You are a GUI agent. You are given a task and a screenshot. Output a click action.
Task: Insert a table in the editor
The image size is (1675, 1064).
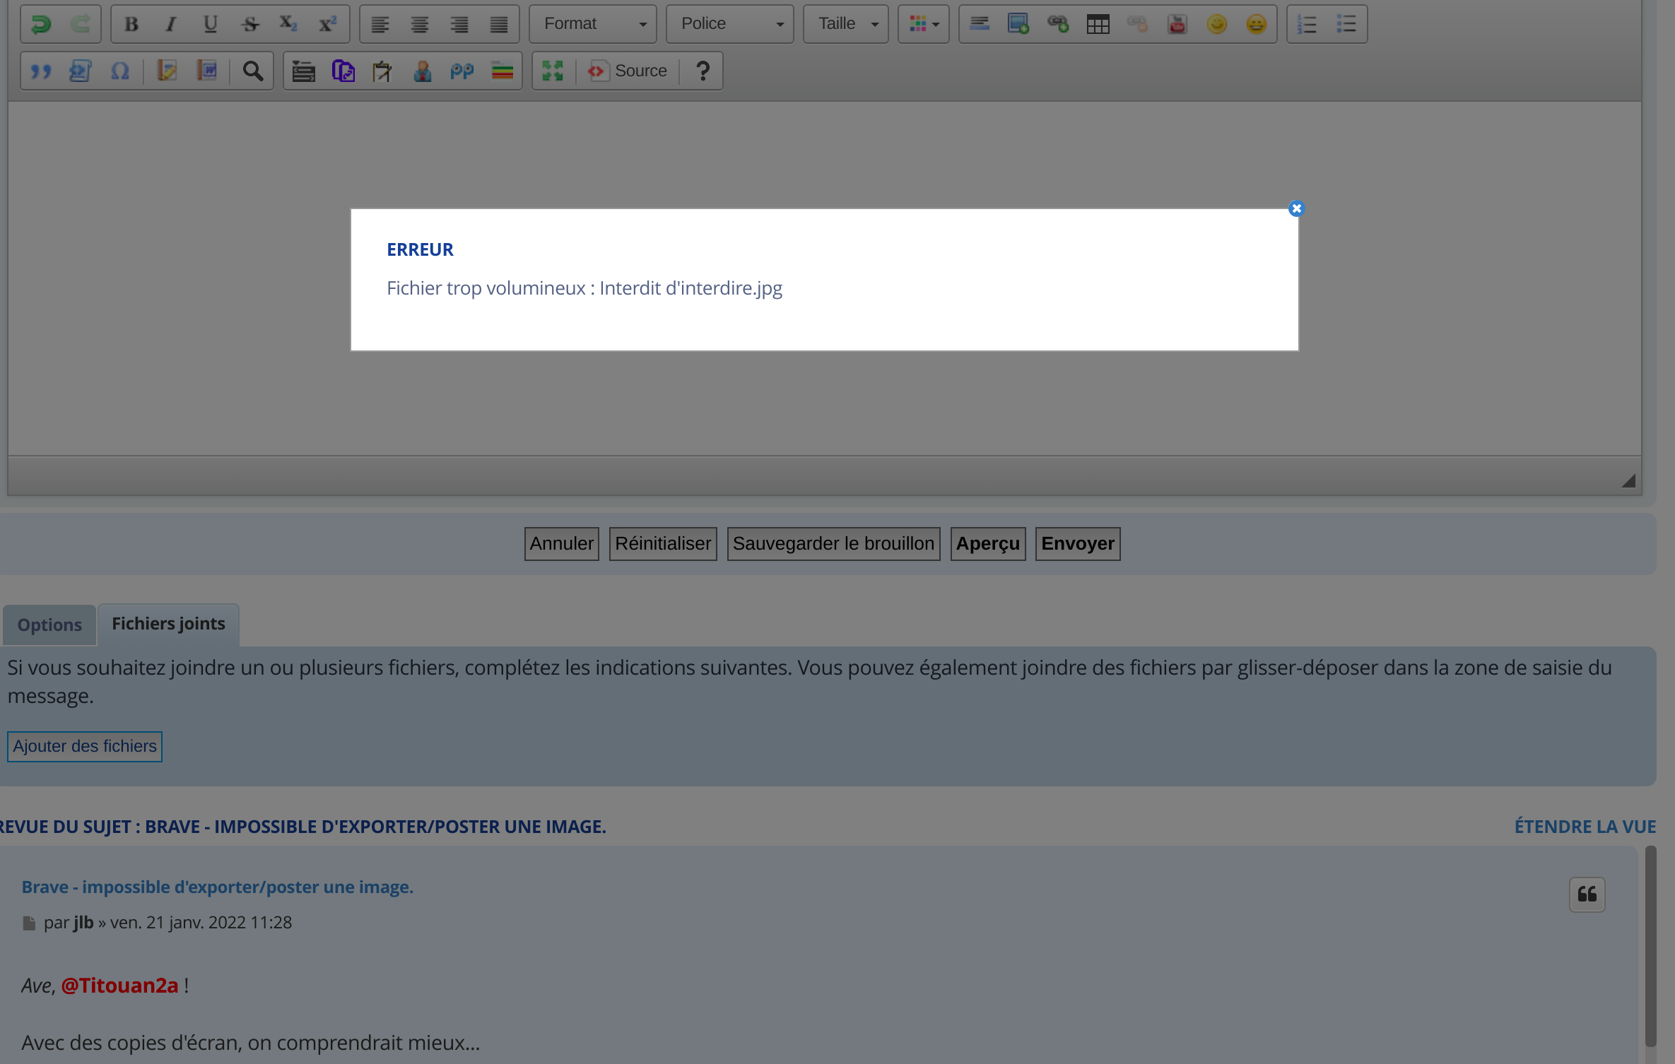pyautogui.click(x=1098, y=25)
